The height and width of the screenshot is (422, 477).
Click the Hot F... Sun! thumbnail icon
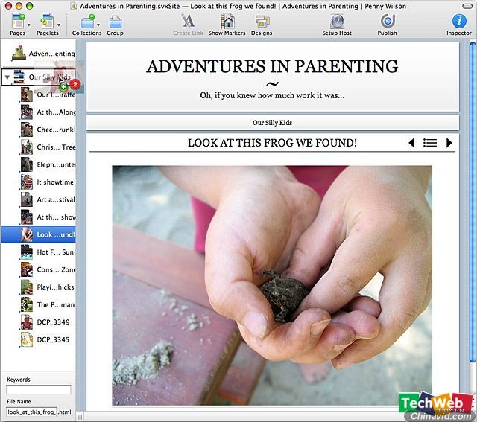[27, 252]
